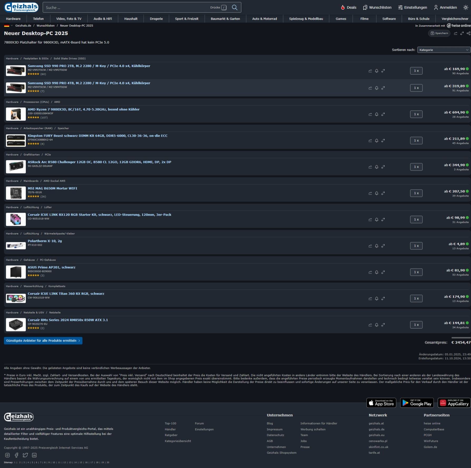Image resolution: width=471 pixels, height=468 pixels.
Task: Click arrows icon for Samsung 990 PRO 4TB
Action: 383,88
